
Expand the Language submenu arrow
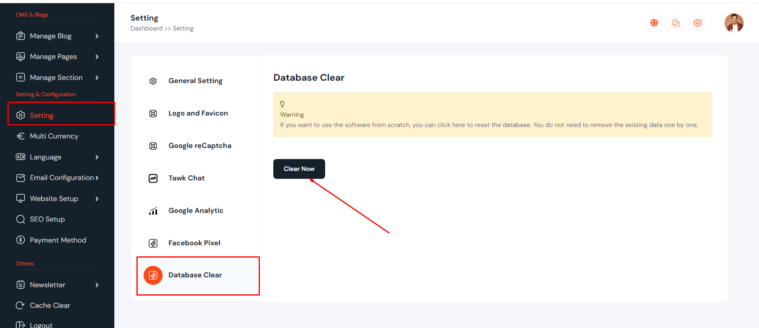coord(97,157)
